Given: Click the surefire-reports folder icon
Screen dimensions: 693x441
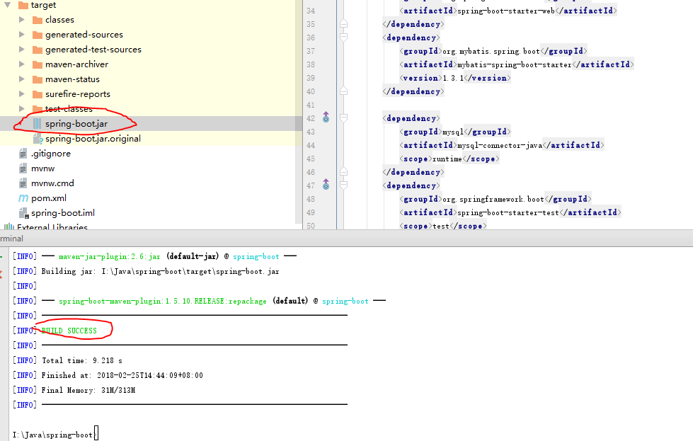Looking at the screenshot, I should pyautogui.click(x=38, y=94).
